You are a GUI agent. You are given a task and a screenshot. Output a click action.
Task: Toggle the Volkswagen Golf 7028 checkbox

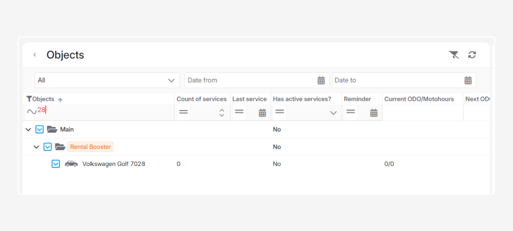[x=56, y=164]
